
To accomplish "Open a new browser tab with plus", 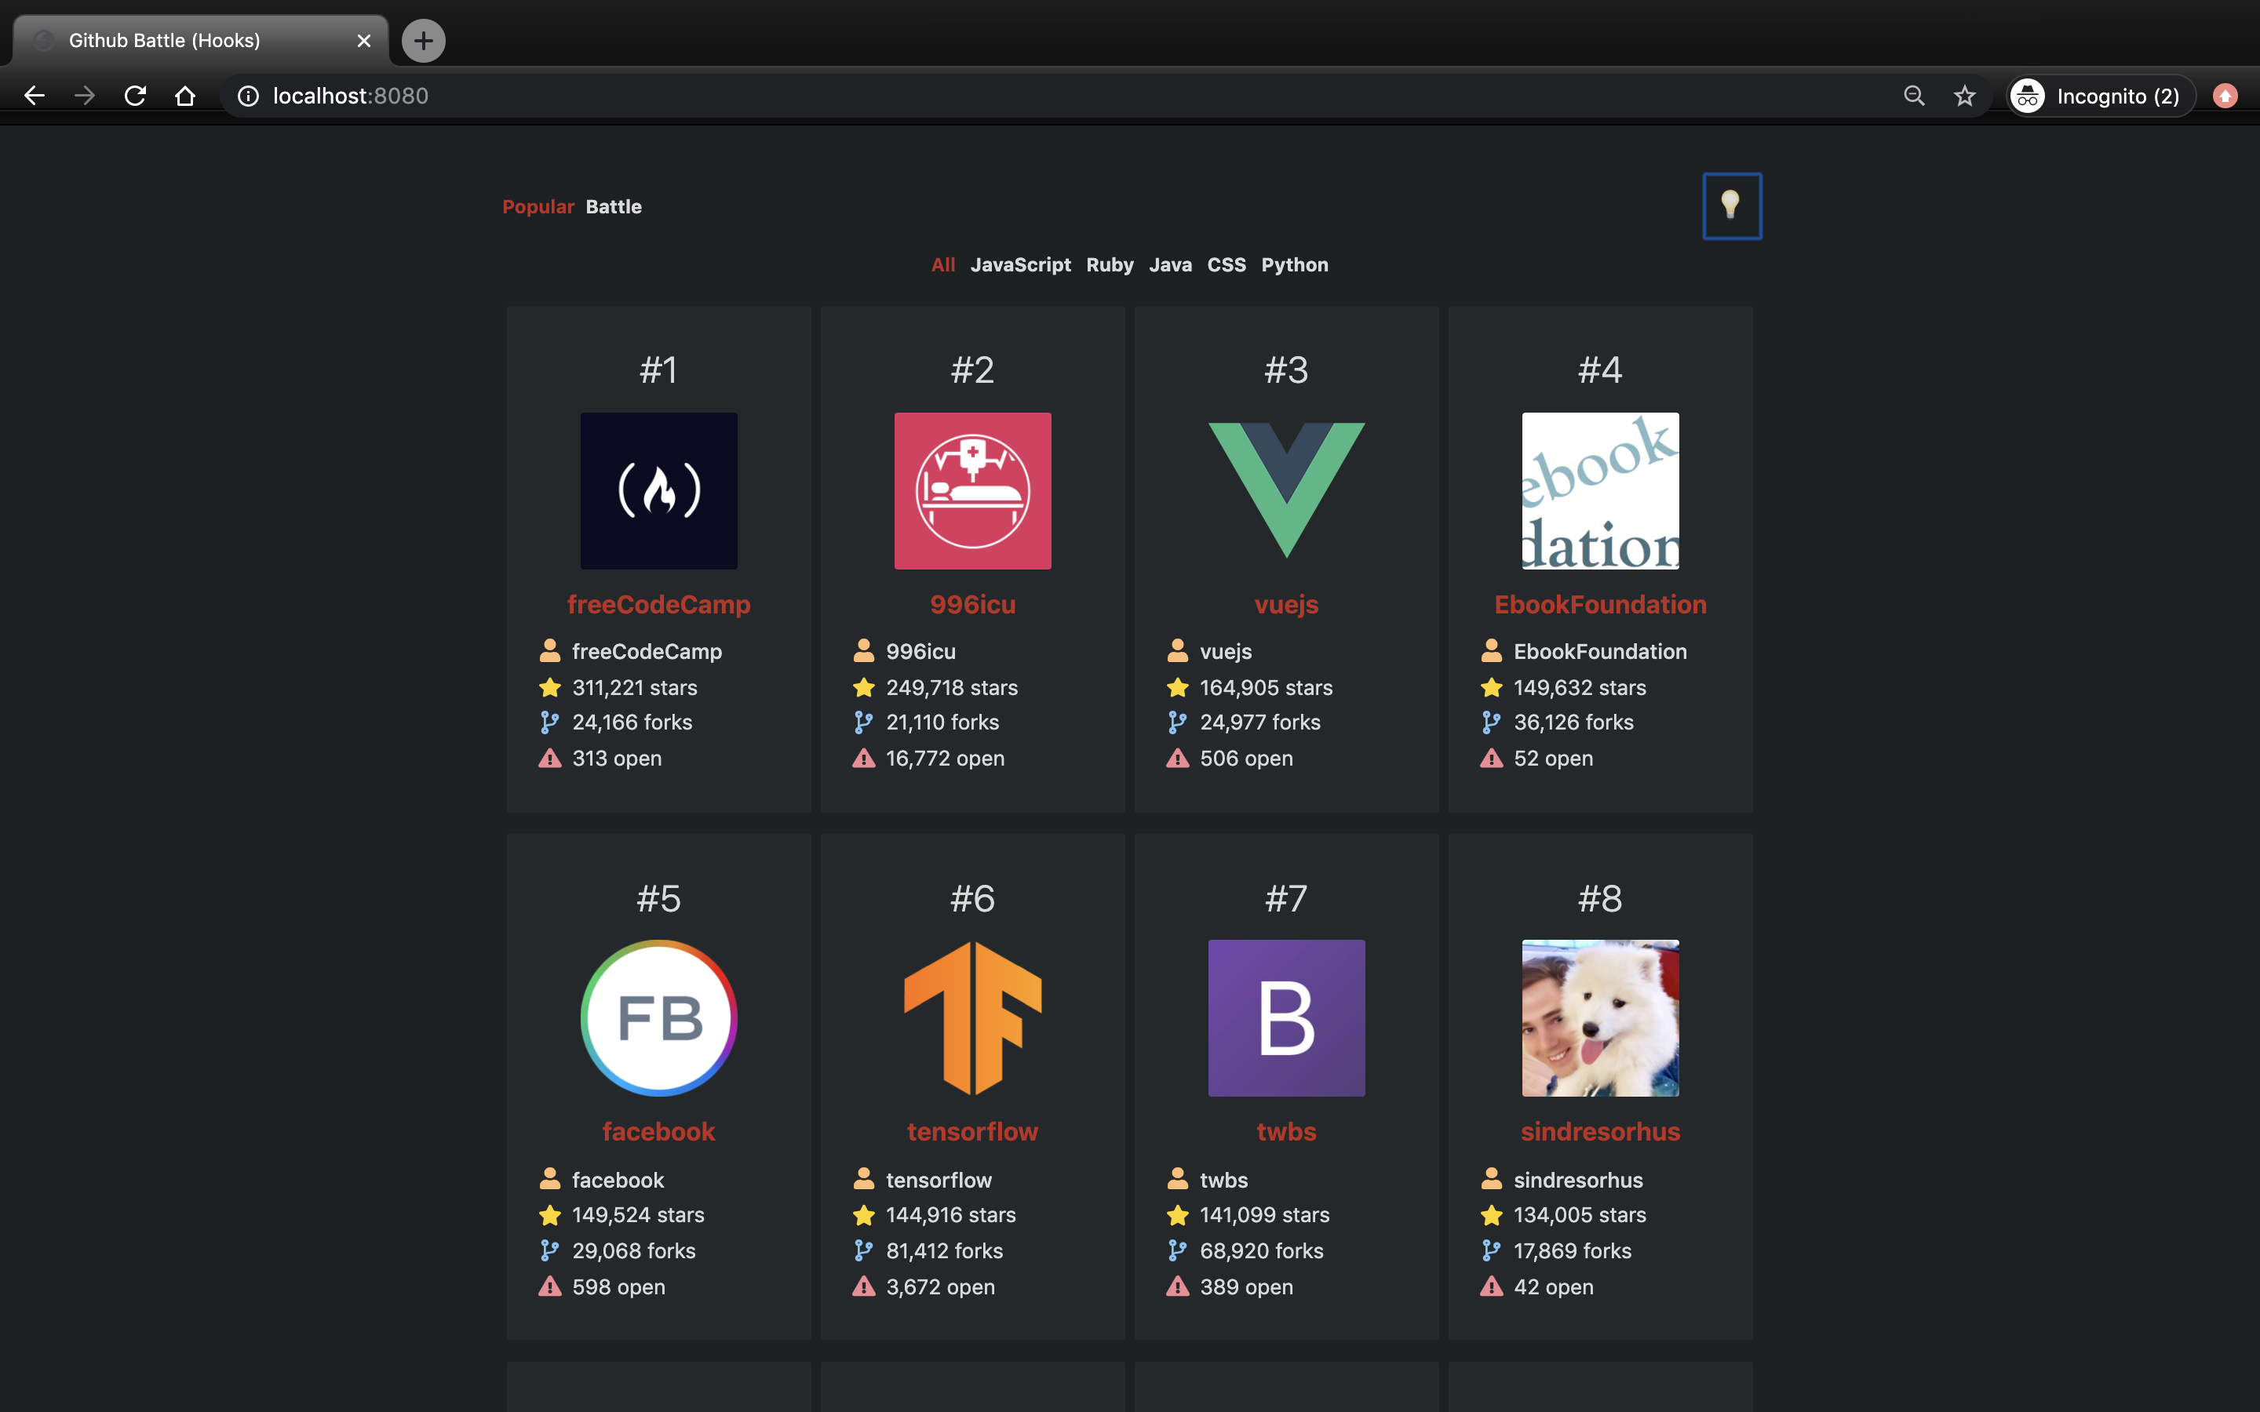I will click(x=423, y=40).
